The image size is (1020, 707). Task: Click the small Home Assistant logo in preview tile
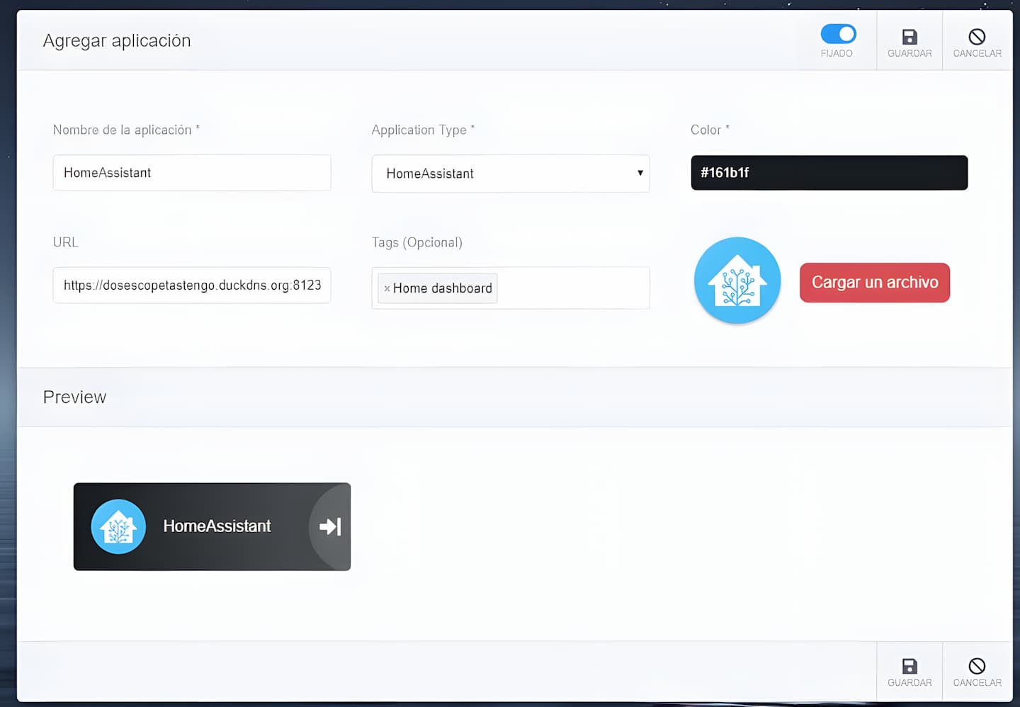coord(118,526)
